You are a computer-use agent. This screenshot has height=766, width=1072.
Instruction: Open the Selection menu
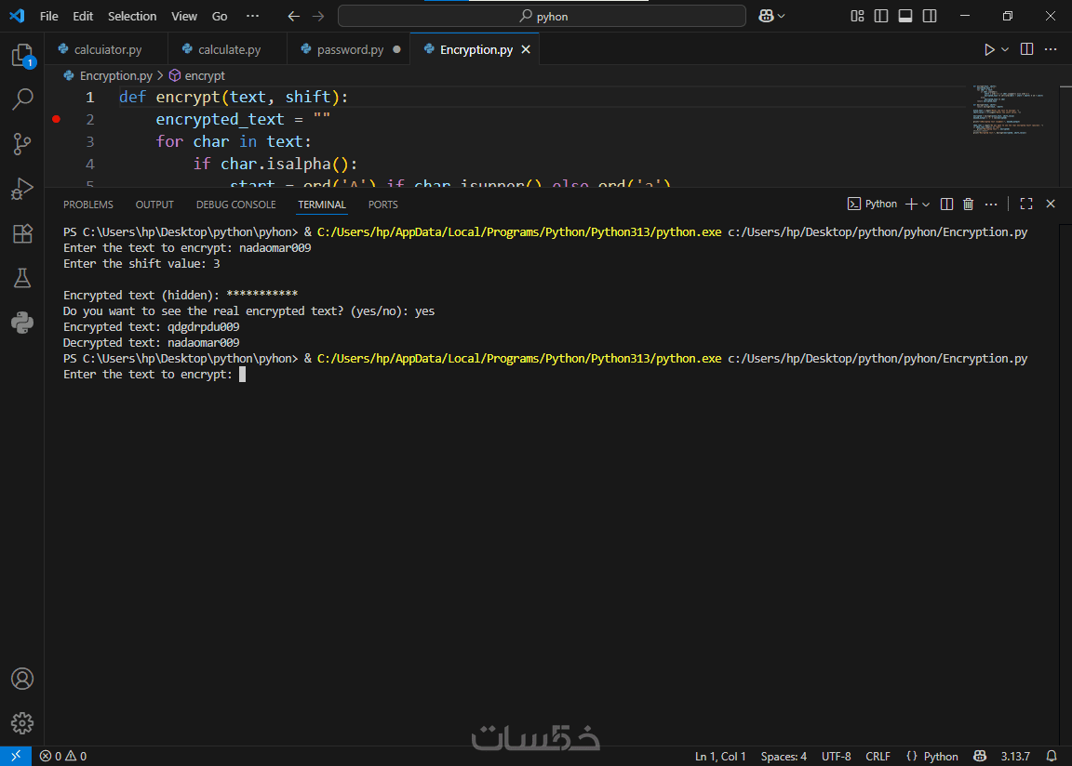click(132, 16)
